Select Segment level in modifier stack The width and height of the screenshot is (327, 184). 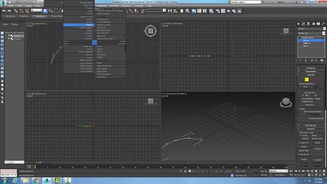307,43
